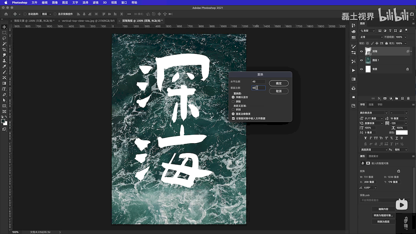This screenshot has height=234, width=416.
Task: Select the Move tool in toolbar
Action: (4, 27)
